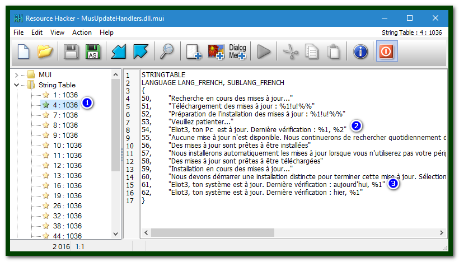459x262 pixels.
Task: Click text "LANGUAGE LANG_FRENCH, SUBLANG_FRENCH"
Action: pos(213,83)
